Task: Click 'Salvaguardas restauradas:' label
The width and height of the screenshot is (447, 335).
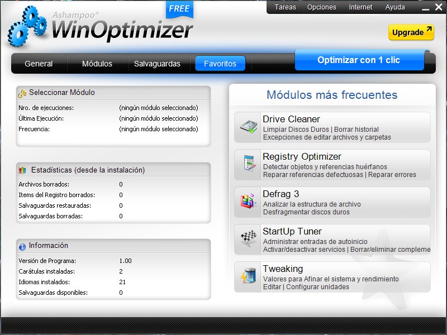Action: click(x=55, y=205)
